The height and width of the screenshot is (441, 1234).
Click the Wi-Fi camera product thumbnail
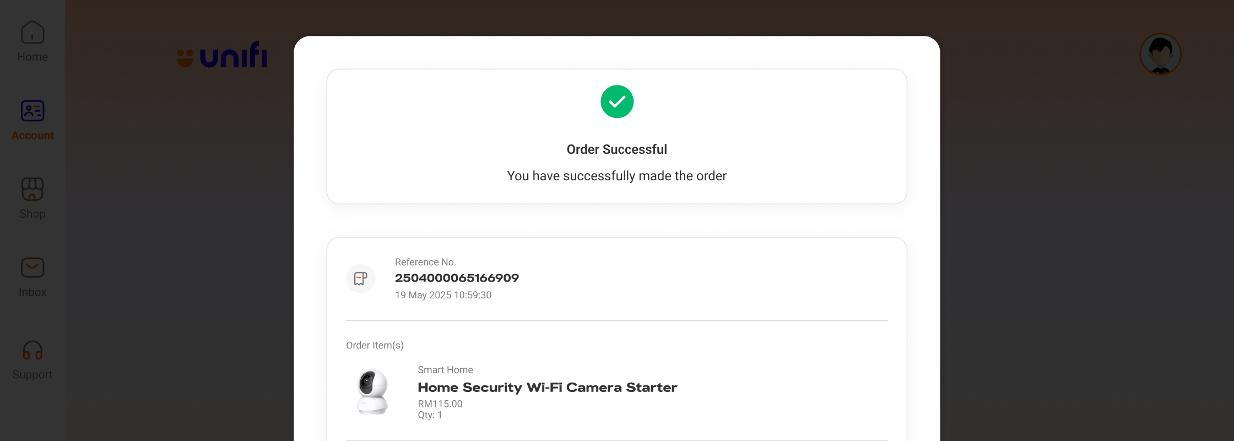tap(373, 392)
